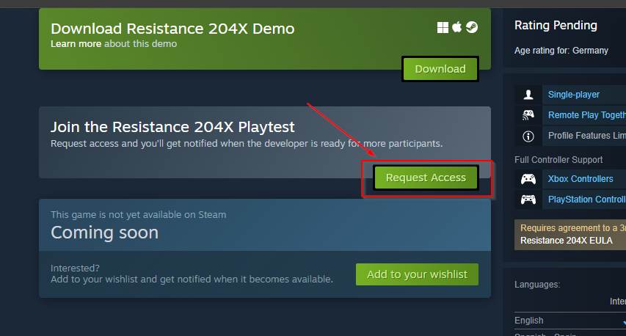Click the Profile Features Limited text
Screen dimensions: 626x336
pyautogui.click(x=587, y=136)
